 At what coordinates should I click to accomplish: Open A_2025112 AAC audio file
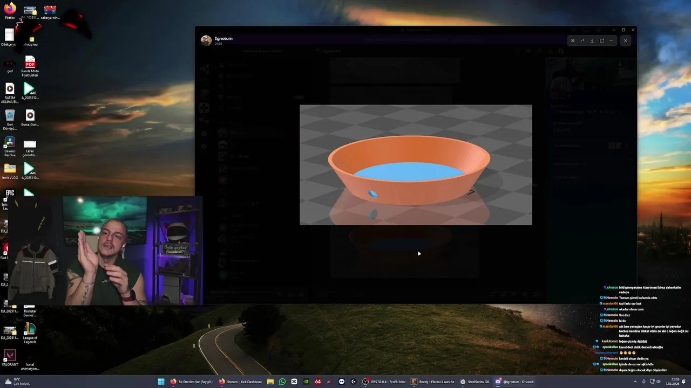click(30, 92)
